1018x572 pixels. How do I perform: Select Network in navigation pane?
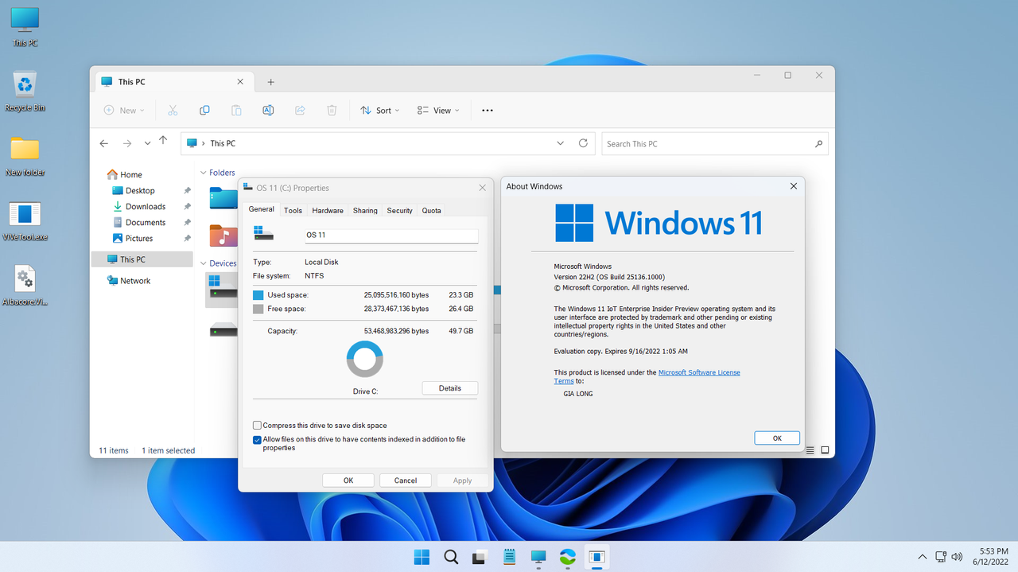(x=135, y=281)
